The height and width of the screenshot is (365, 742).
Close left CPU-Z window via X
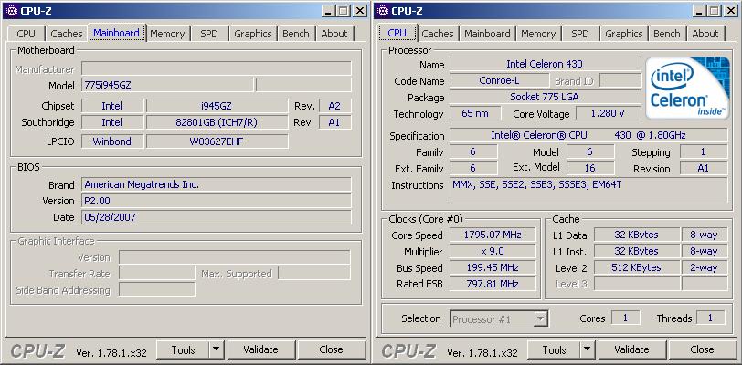click(360, 11)
